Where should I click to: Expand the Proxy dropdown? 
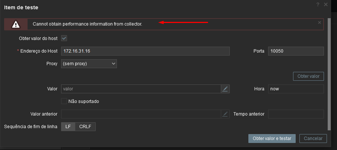point(89,64)
